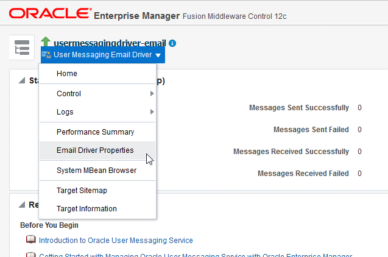Viewport: 388px width, 257px height.
Task: Click usermessagingdriver-email heading
Action: coord(110,43)
